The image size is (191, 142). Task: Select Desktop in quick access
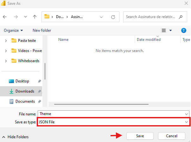22,81
